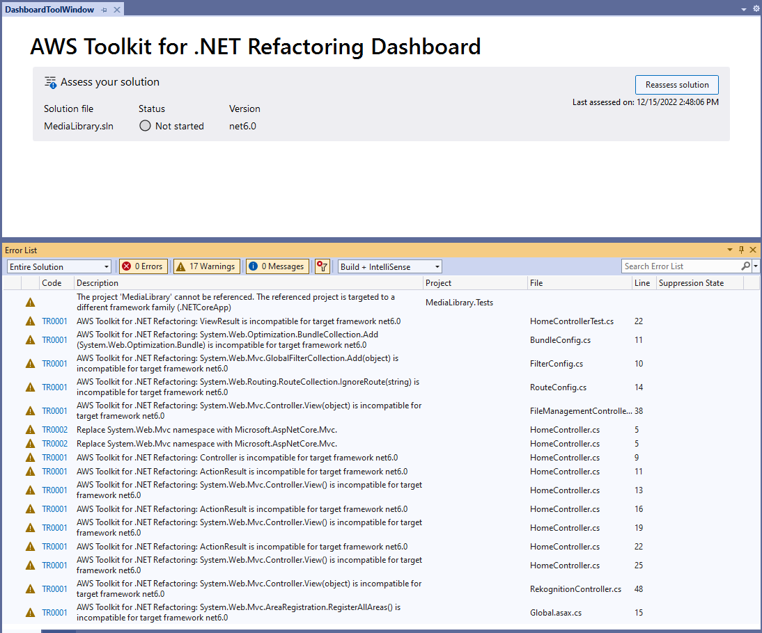Click warning icon of RekognitionController.cs row
Viewport: 762px width, 633px height.
(30, 588)
